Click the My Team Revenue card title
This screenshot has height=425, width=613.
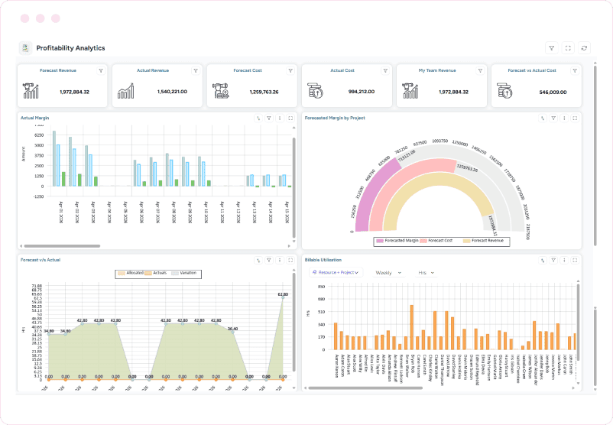(x=437, y=71)
